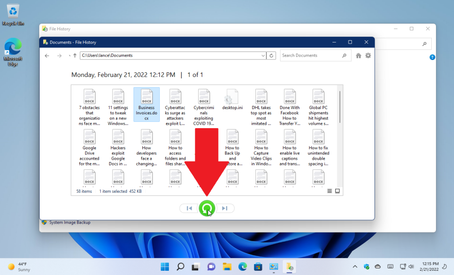Open the Recycle Bin desktop icon
The image size is (454, 275).
tap(13, 15)
